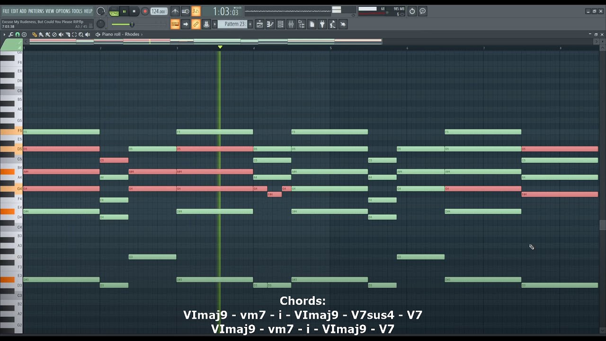Image resolution: width=606 pixels, height=341 pixels.
Task: Open the VIEW menu
Action: (x=50, y=11)
